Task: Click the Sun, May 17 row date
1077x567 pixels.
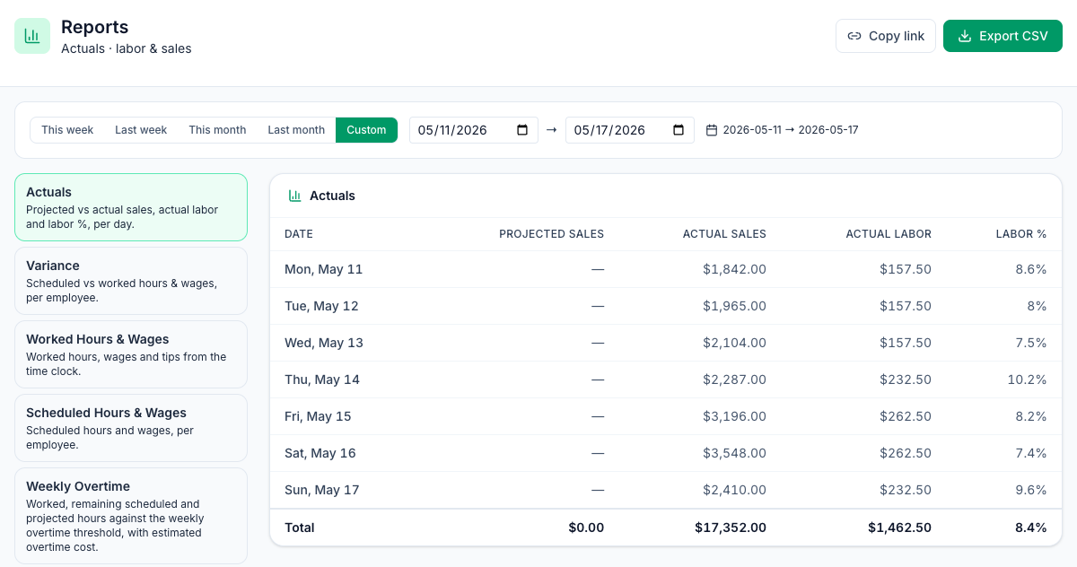Action: pyautogui.click(x=322, y=490)
